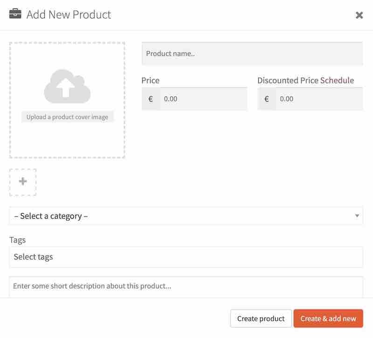
Task: Open the Select tags picker
Action: coord(186,256)
